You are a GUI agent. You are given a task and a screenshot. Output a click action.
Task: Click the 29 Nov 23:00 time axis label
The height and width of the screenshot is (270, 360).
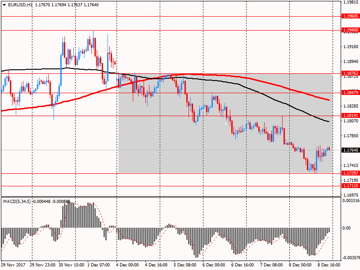42,265
